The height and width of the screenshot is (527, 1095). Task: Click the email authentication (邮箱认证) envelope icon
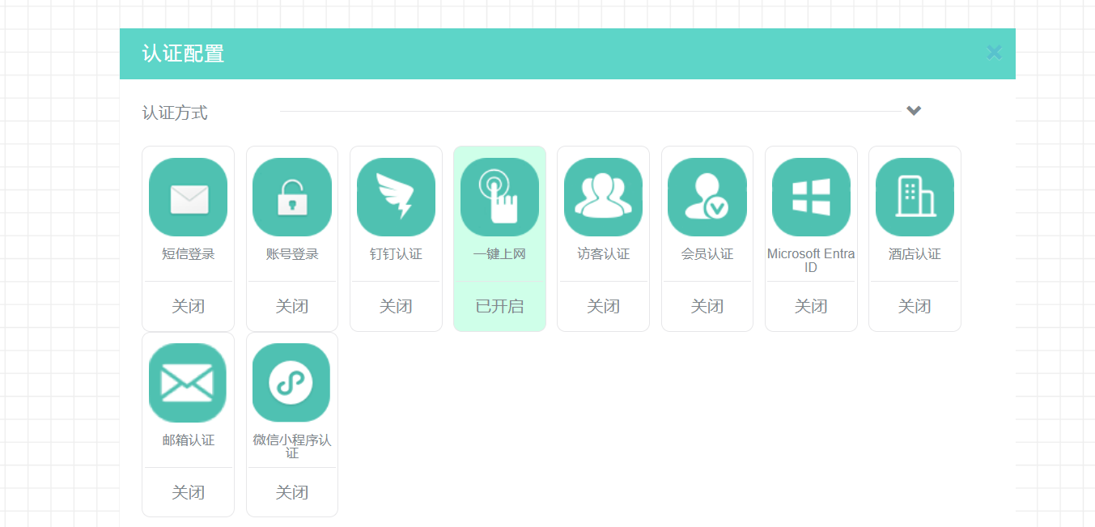188,383
